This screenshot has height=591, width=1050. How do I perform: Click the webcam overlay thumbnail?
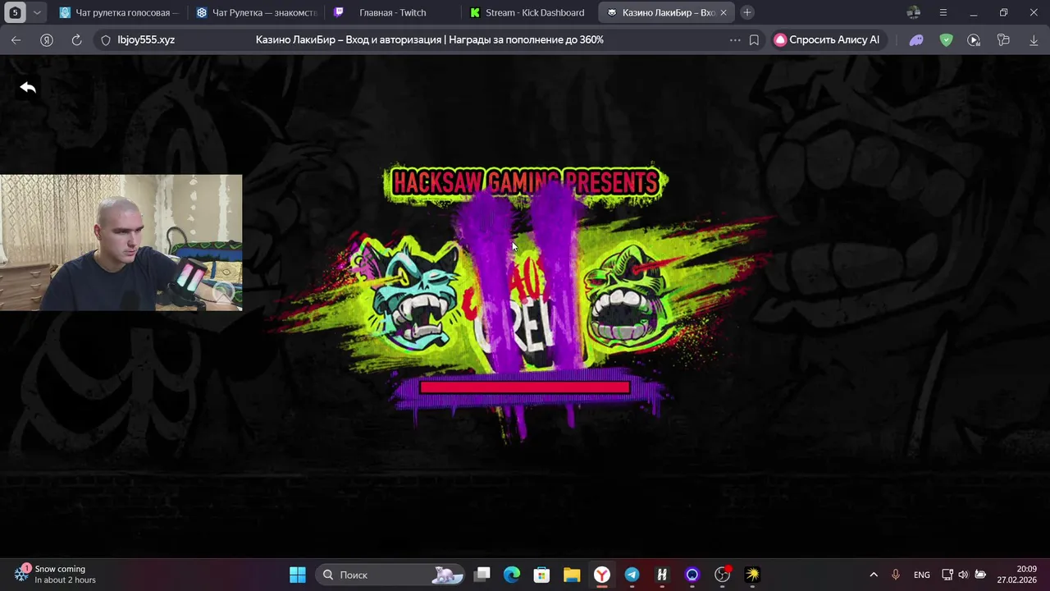point(121,242)
